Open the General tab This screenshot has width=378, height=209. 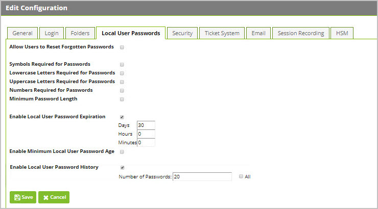[x=22, y=33]
